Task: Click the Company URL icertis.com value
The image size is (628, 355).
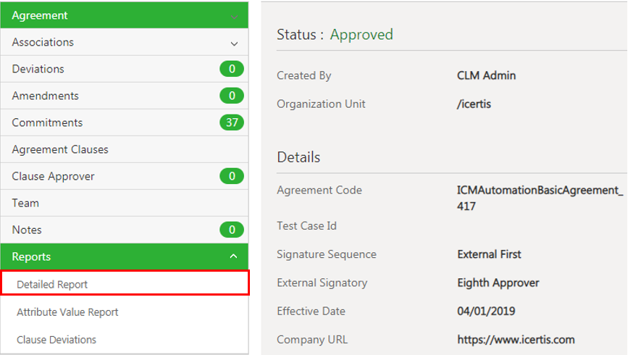Action: [516, 339]
